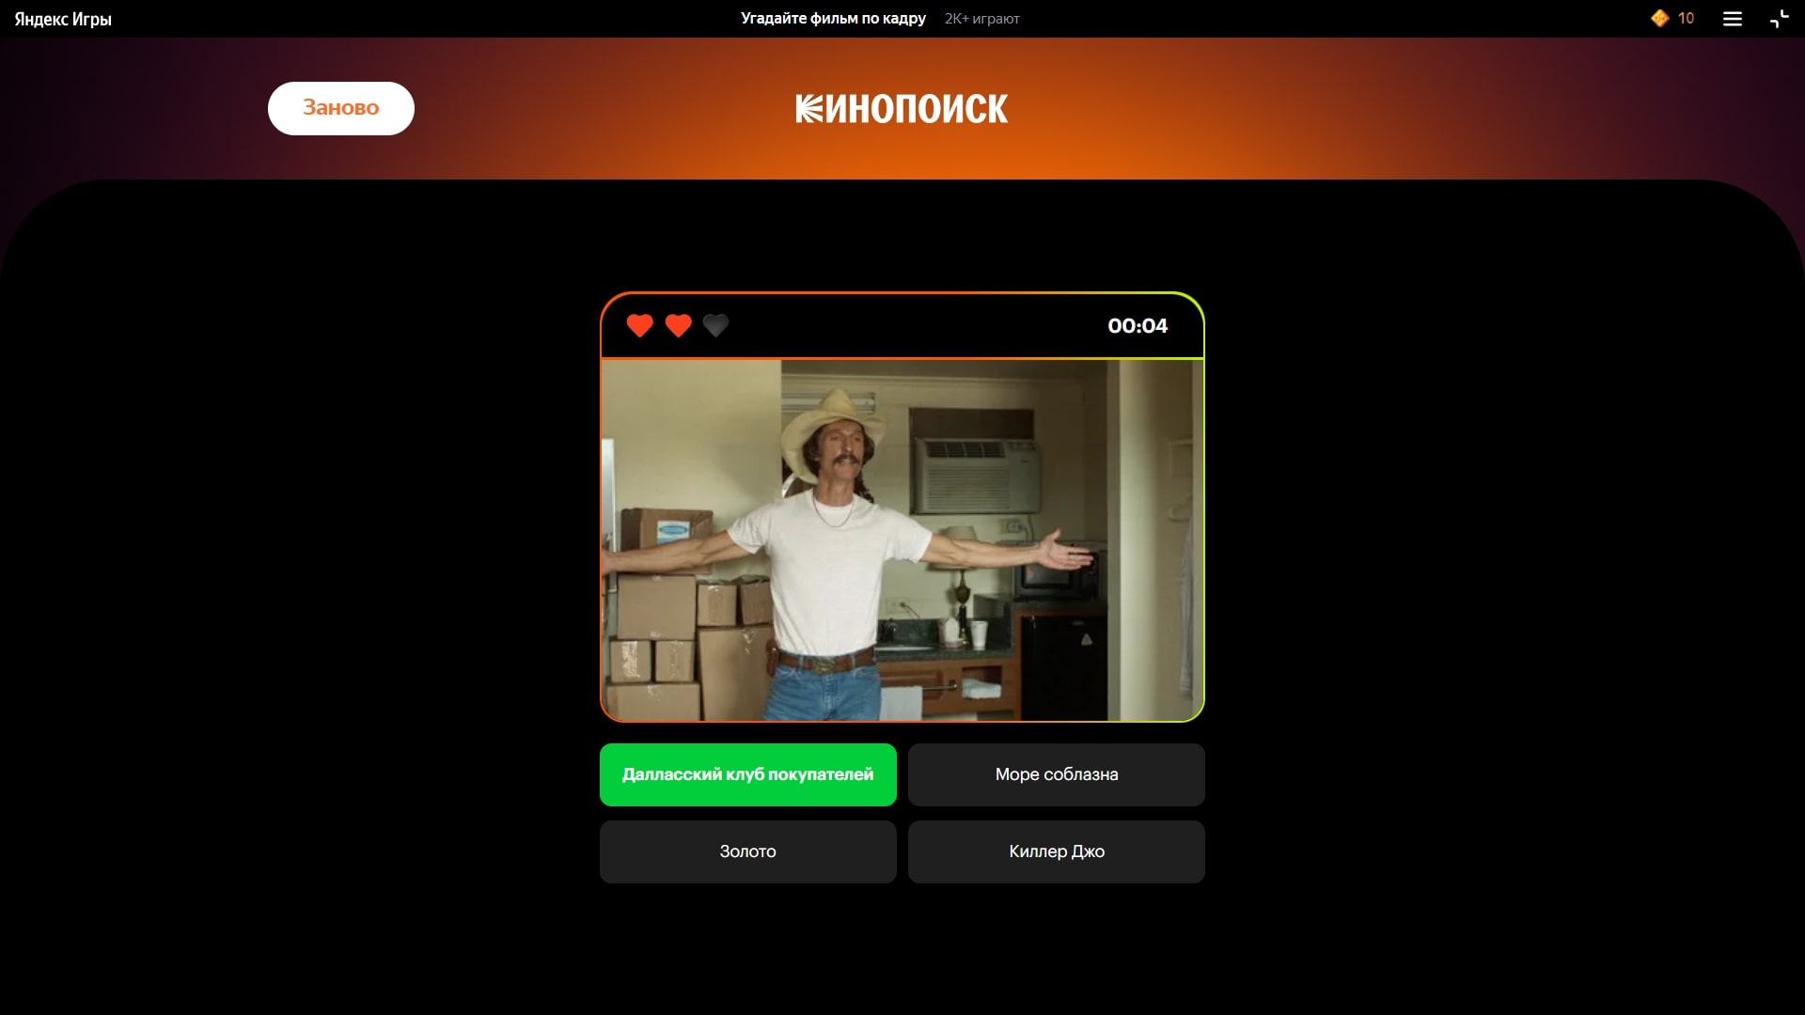View the 00:04 timer display
1805x1015 pixels.
click(x=1137, y=324)
